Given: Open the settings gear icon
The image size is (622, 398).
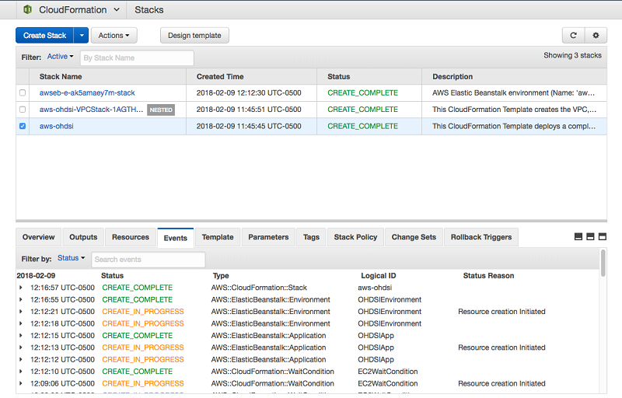Looking at the screenshot, I should [596, 35].
